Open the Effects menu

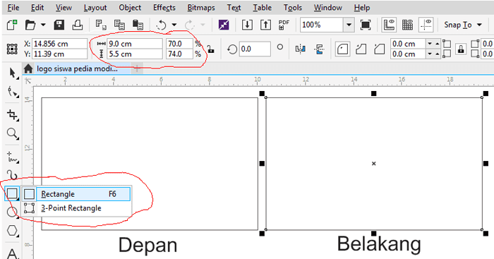(x=164, y=8)
